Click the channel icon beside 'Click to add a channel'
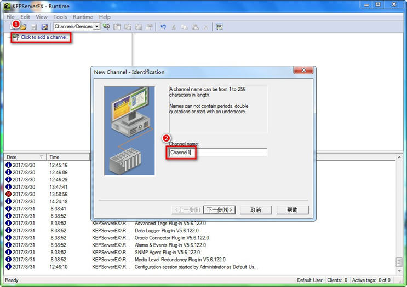The height and width of the screenshot is (287, 407). [x=16, y=37]
